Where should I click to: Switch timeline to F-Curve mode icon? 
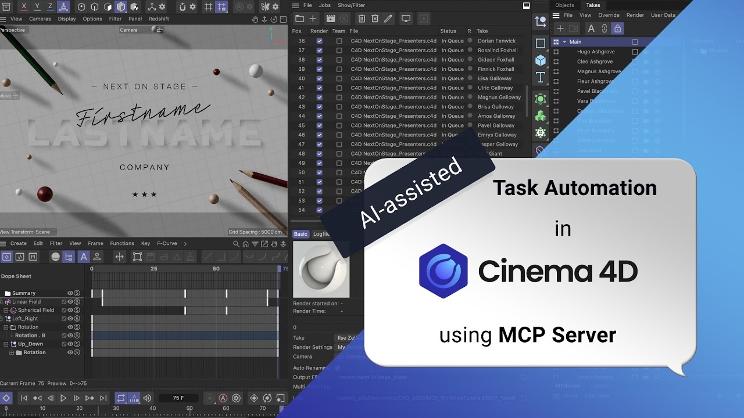(x=20, y=257)
